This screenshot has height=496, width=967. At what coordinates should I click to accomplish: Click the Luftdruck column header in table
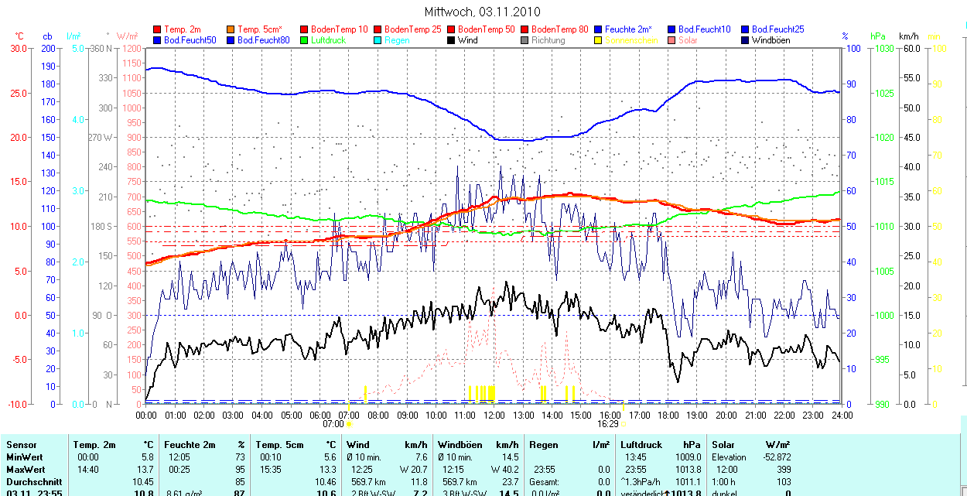click(641, 445)
